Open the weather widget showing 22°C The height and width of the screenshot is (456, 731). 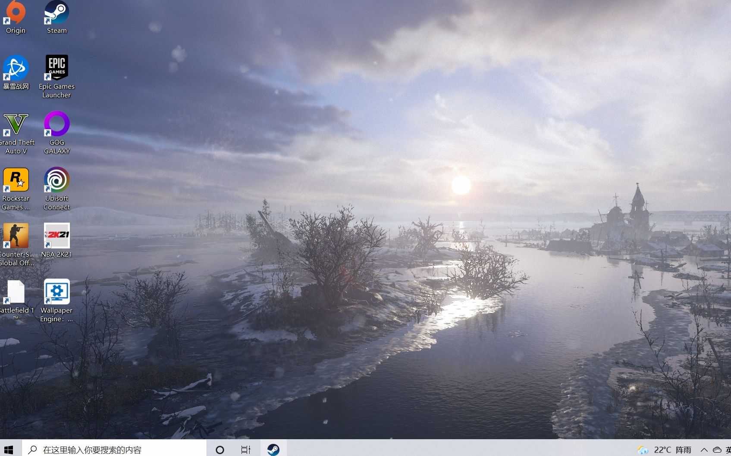click(x=665, y=450)
